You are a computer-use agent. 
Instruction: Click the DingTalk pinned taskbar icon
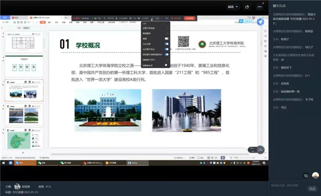[11, 163]
